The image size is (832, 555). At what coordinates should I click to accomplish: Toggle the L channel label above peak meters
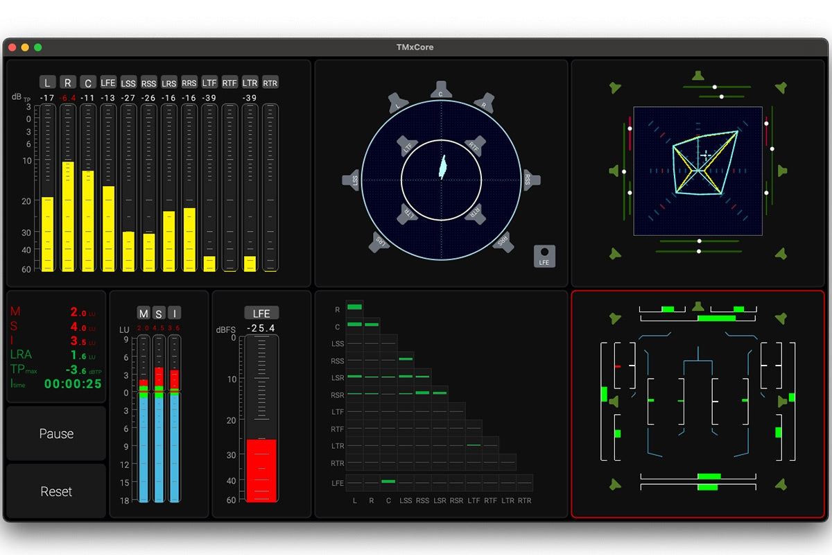tap(47, 83)
